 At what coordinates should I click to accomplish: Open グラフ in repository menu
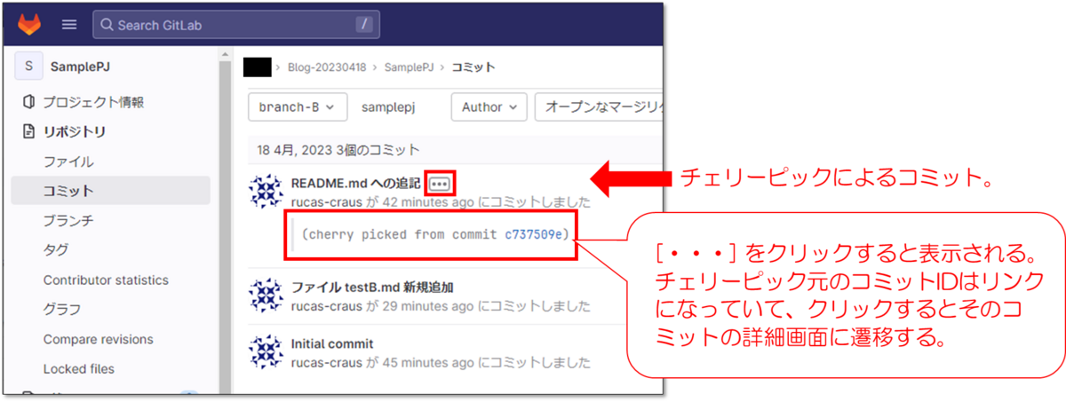click(x=62, y=310)
